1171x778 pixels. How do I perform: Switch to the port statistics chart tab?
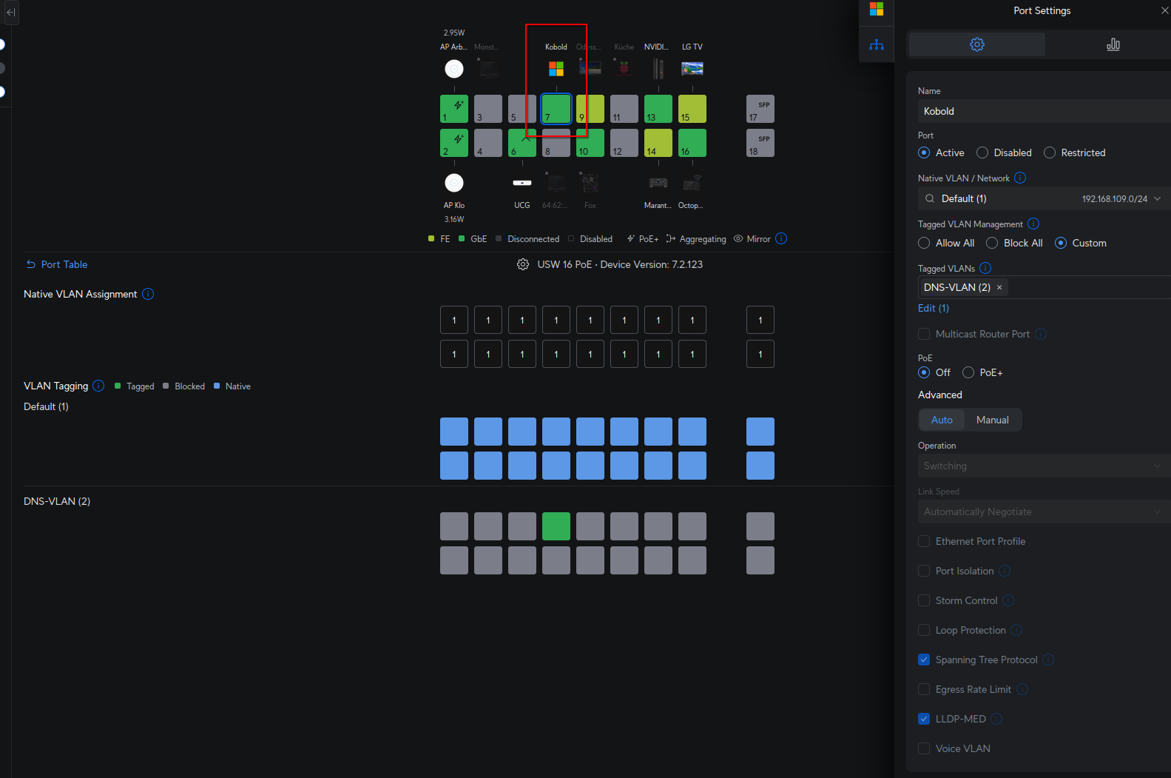[1113, 44]
